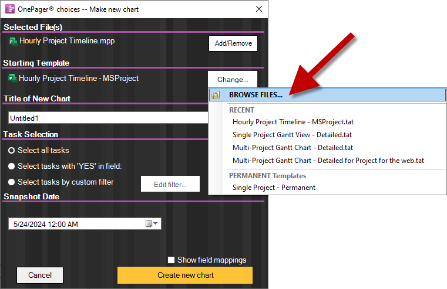447x289 pixels.
Task: Select the 'Select all tasks' radio option
Action: (x=11, y=150)
